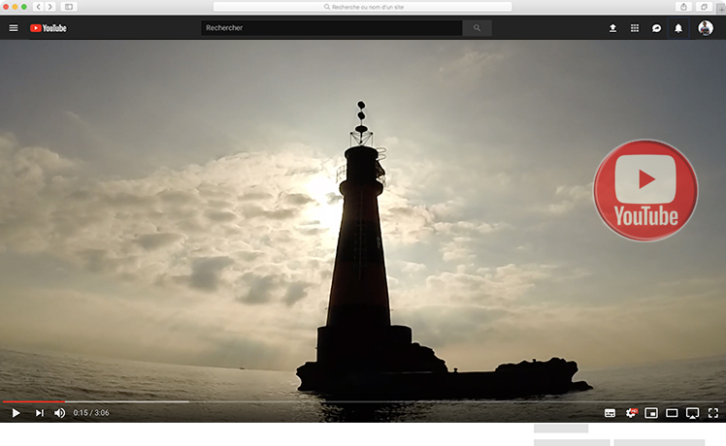Click the red YouTube channel badge
This screenshot has height=446, width=726.
coord(645,190)
